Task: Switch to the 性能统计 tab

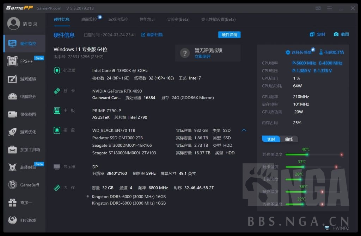Action: (x=147, y=19)
